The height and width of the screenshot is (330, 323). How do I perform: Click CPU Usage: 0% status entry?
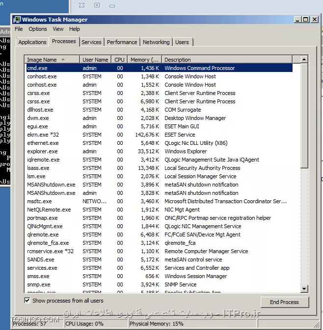pos(84,324)
